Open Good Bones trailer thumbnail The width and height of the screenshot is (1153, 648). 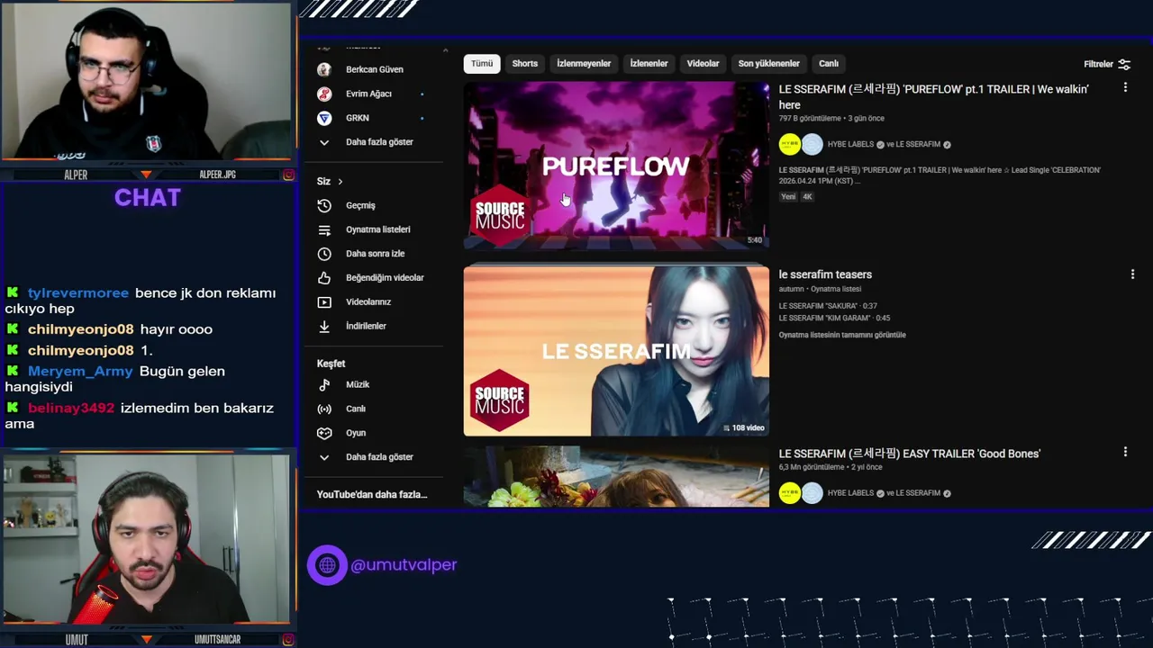(616, 477)
